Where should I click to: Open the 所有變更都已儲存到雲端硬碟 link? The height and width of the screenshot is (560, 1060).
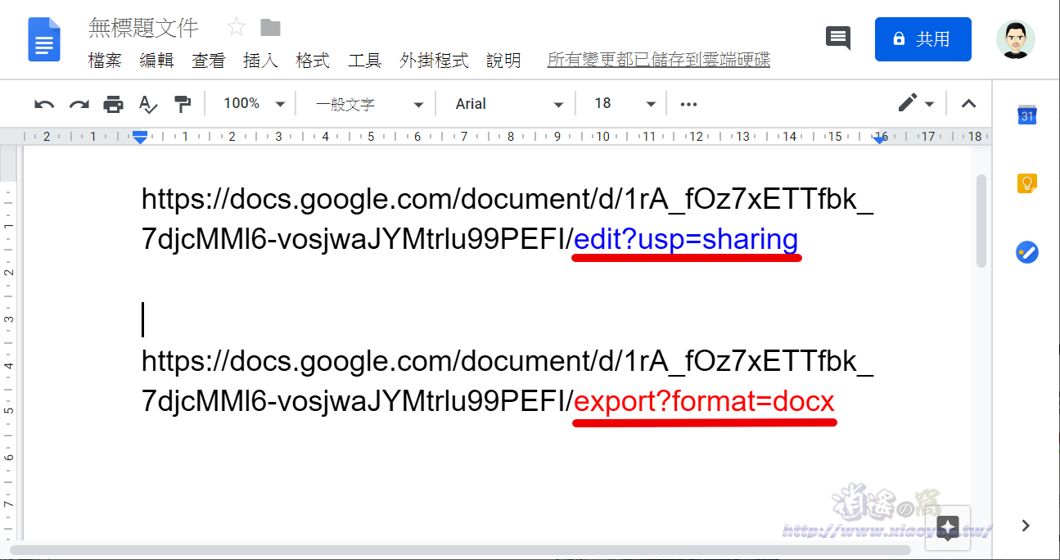tap(658, 61)
